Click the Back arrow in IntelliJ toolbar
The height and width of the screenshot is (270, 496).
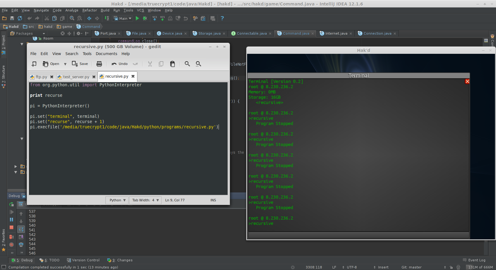tap(89, 19)
